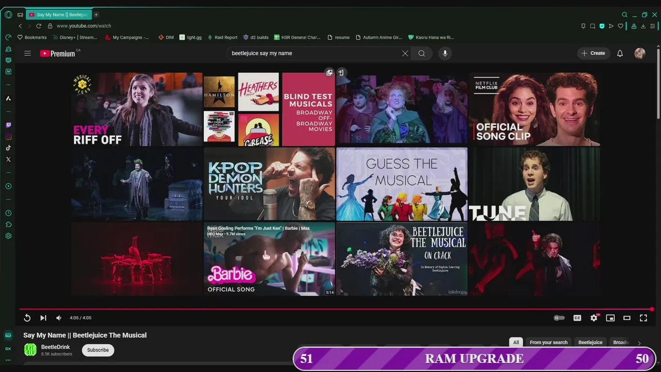
Task: Click the address bar URL
Action: pos(84,26)
